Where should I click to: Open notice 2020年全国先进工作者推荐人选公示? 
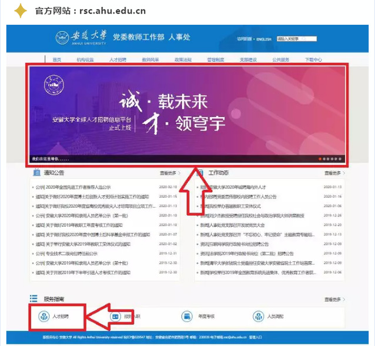tap(73, 187)
